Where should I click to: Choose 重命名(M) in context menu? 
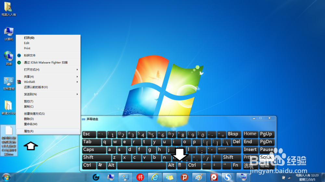click(48, 124)
